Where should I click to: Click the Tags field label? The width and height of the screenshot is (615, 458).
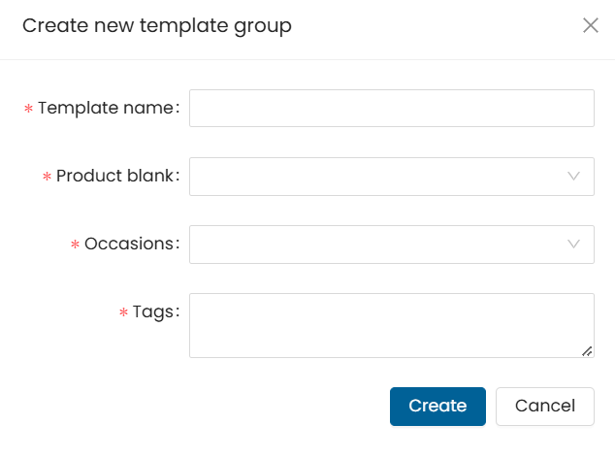153,311
